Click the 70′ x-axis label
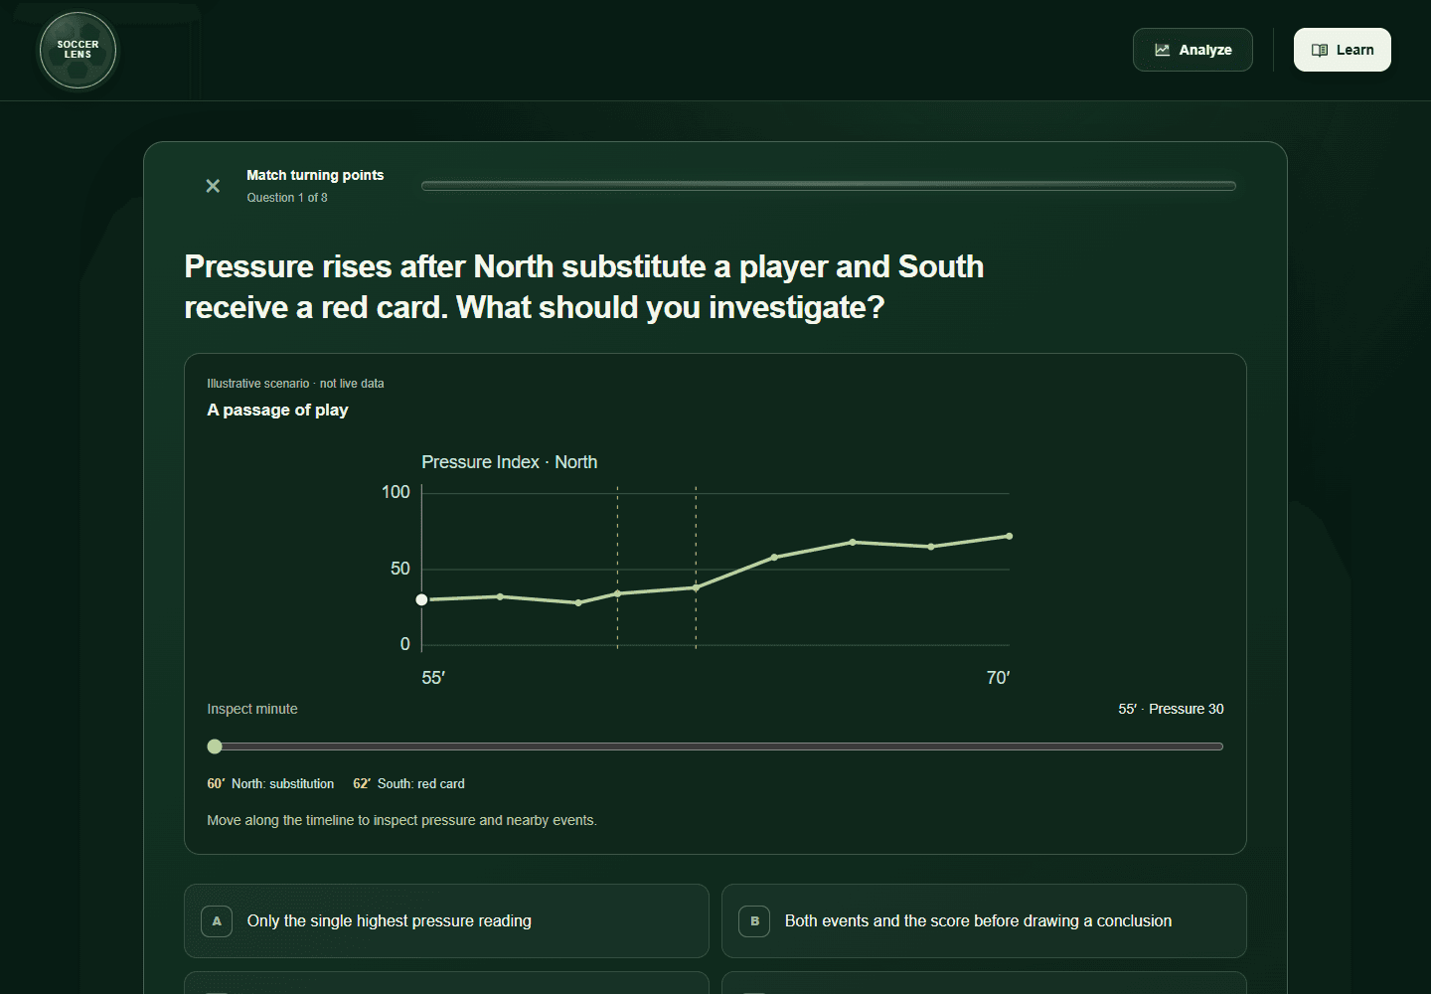Viewport: 1431px width, 994px height. (998, 678)
